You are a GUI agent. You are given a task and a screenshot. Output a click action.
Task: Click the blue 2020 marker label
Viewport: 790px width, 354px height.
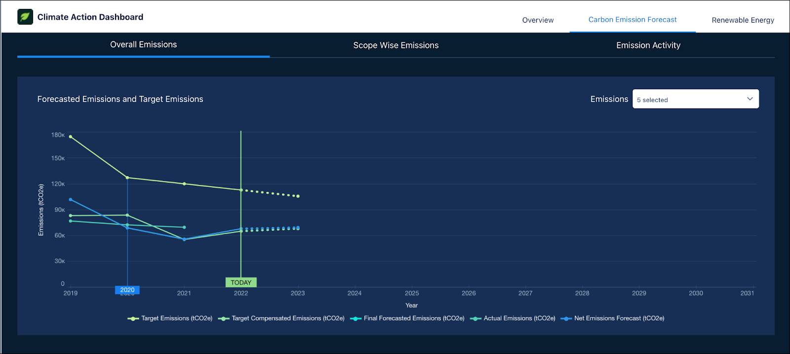tap(127, 290)
